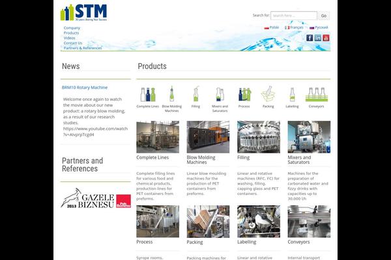
Task: Open the Products menu item
Action: [71, 33]
